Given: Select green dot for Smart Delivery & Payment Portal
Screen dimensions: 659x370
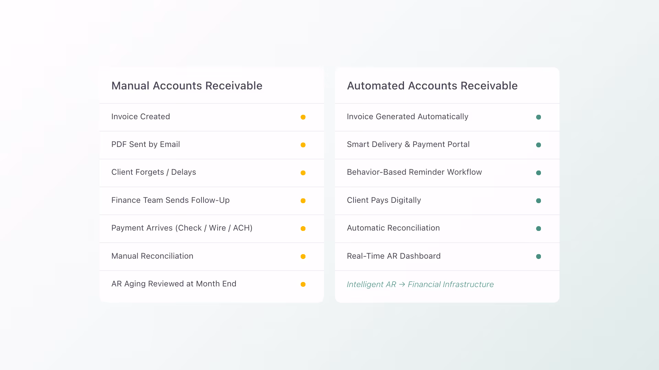Looking at the screenshot, I should click(539, 145).
